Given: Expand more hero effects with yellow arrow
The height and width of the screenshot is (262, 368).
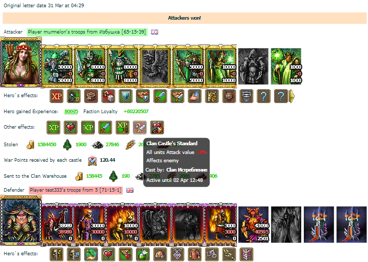Looking at the screenshot, I should point(292,96).
